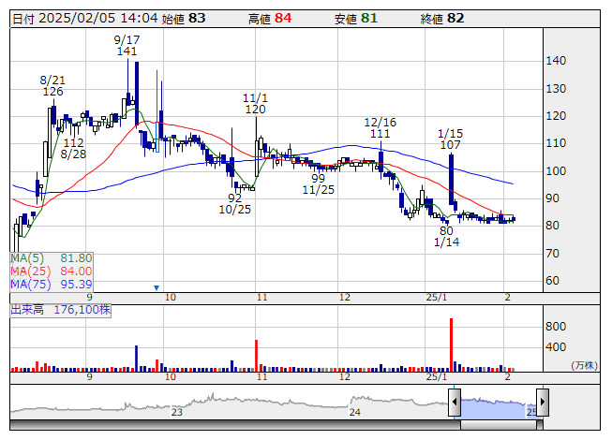Click the 112 8/28 low label
This screenshot has width=612, height=440.
(73, 149)
